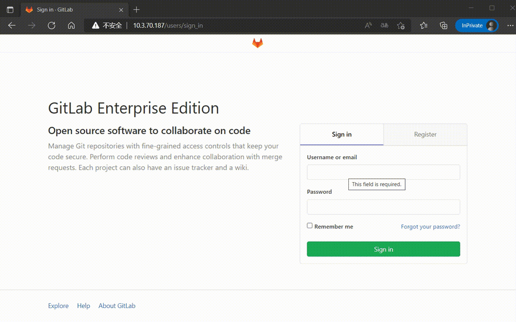
Task: Focus the Password field
Action: (x=383, y=207)
